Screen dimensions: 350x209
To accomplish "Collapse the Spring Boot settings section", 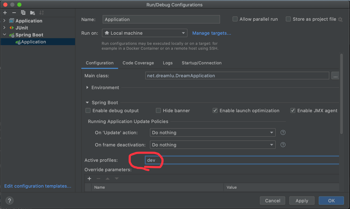I will (87, 103).
